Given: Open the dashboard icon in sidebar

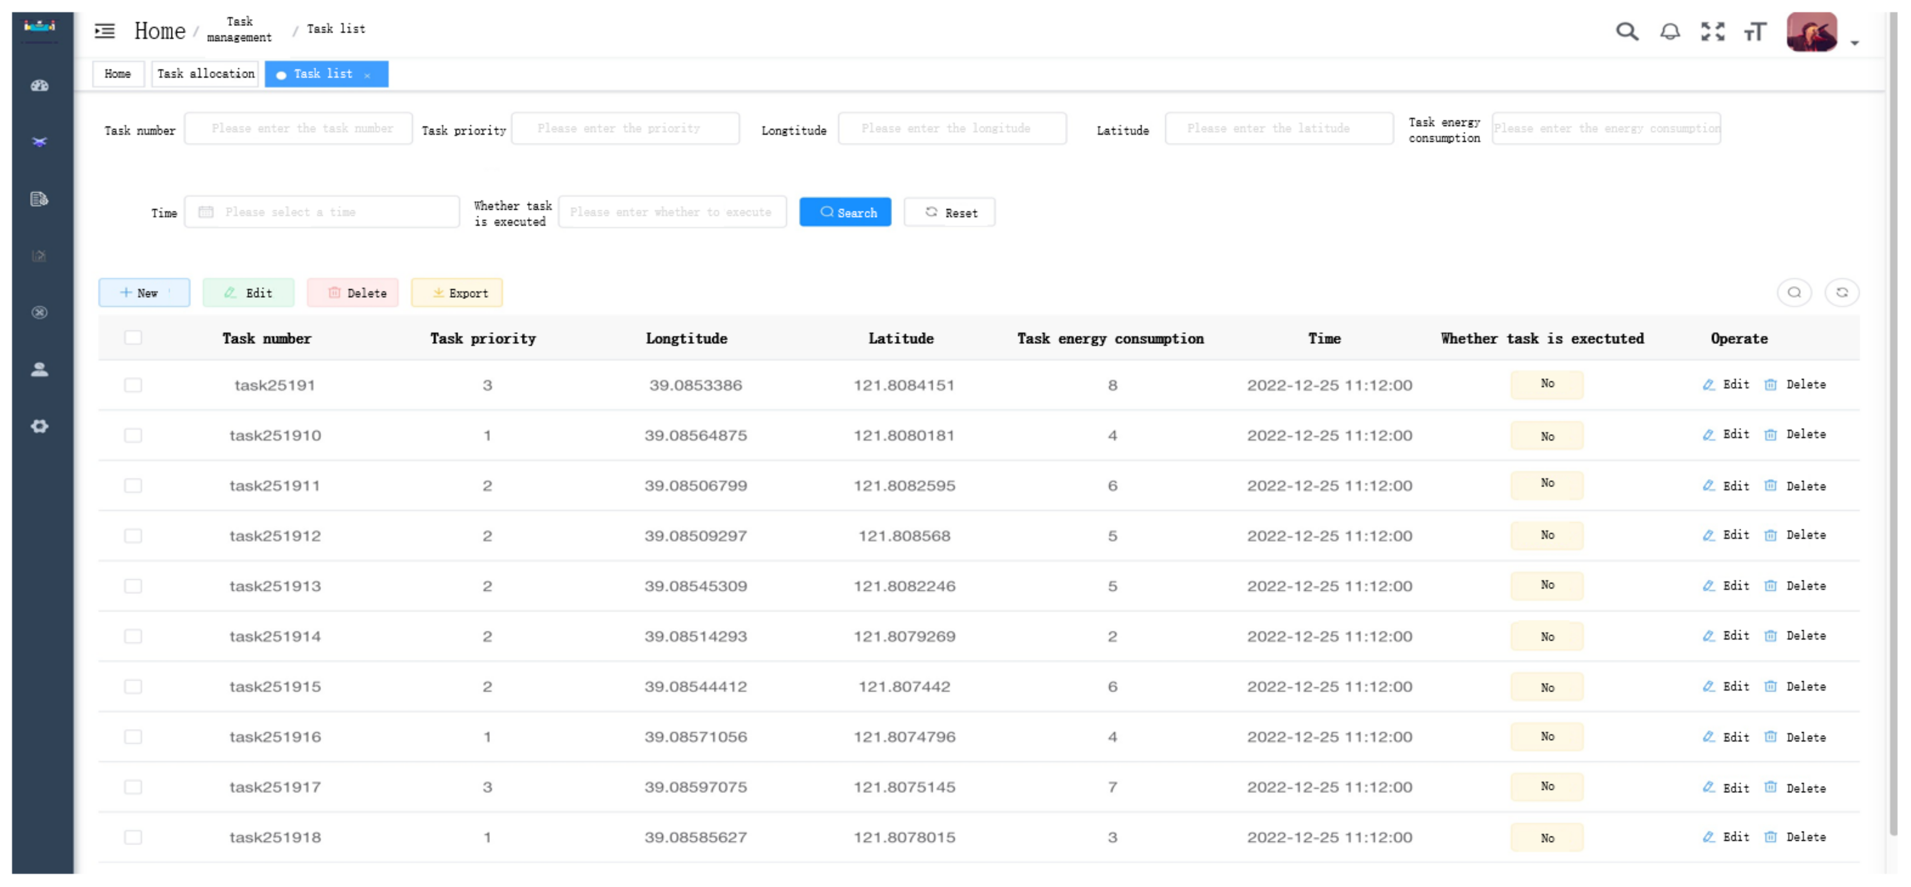Looking at the screenshot, I should (39, 86).
